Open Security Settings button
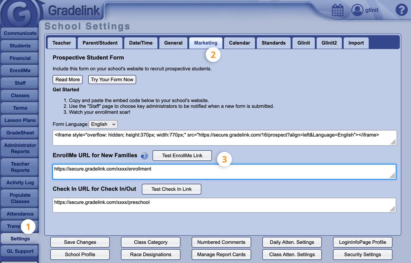The image size is (411, 263). (363, 255)
